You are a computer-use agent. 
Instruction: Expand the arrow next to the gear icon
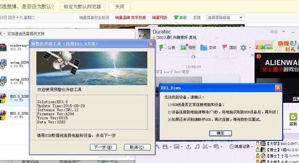[x=250, y=47]
